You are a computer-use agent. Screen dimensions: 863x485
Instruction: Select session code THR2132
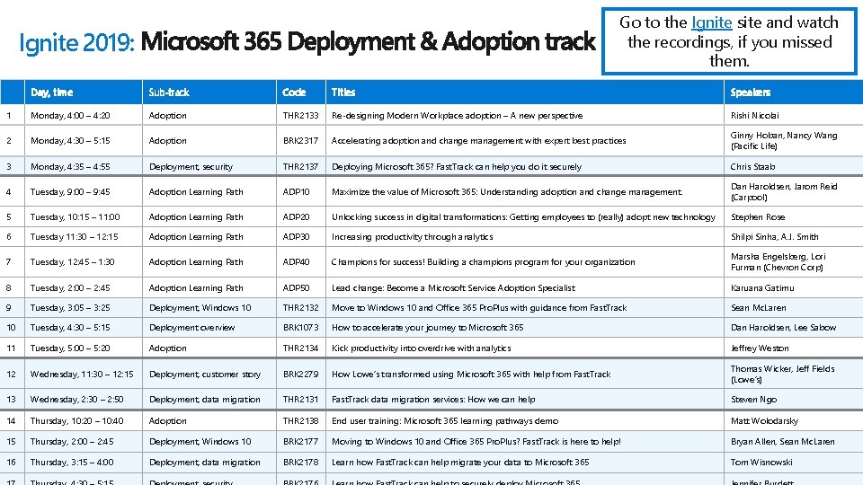point(300,308)
